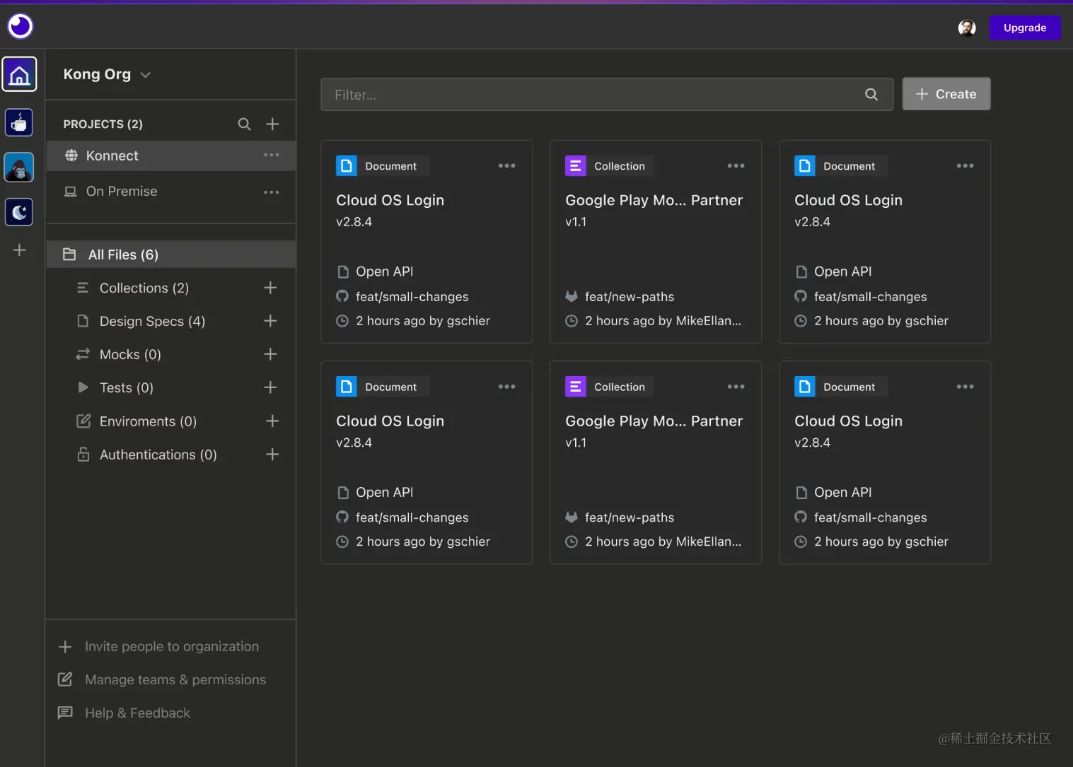Open the top-left Cloud OS Login document title
The image size is (1073, 767).
[390, 200]
